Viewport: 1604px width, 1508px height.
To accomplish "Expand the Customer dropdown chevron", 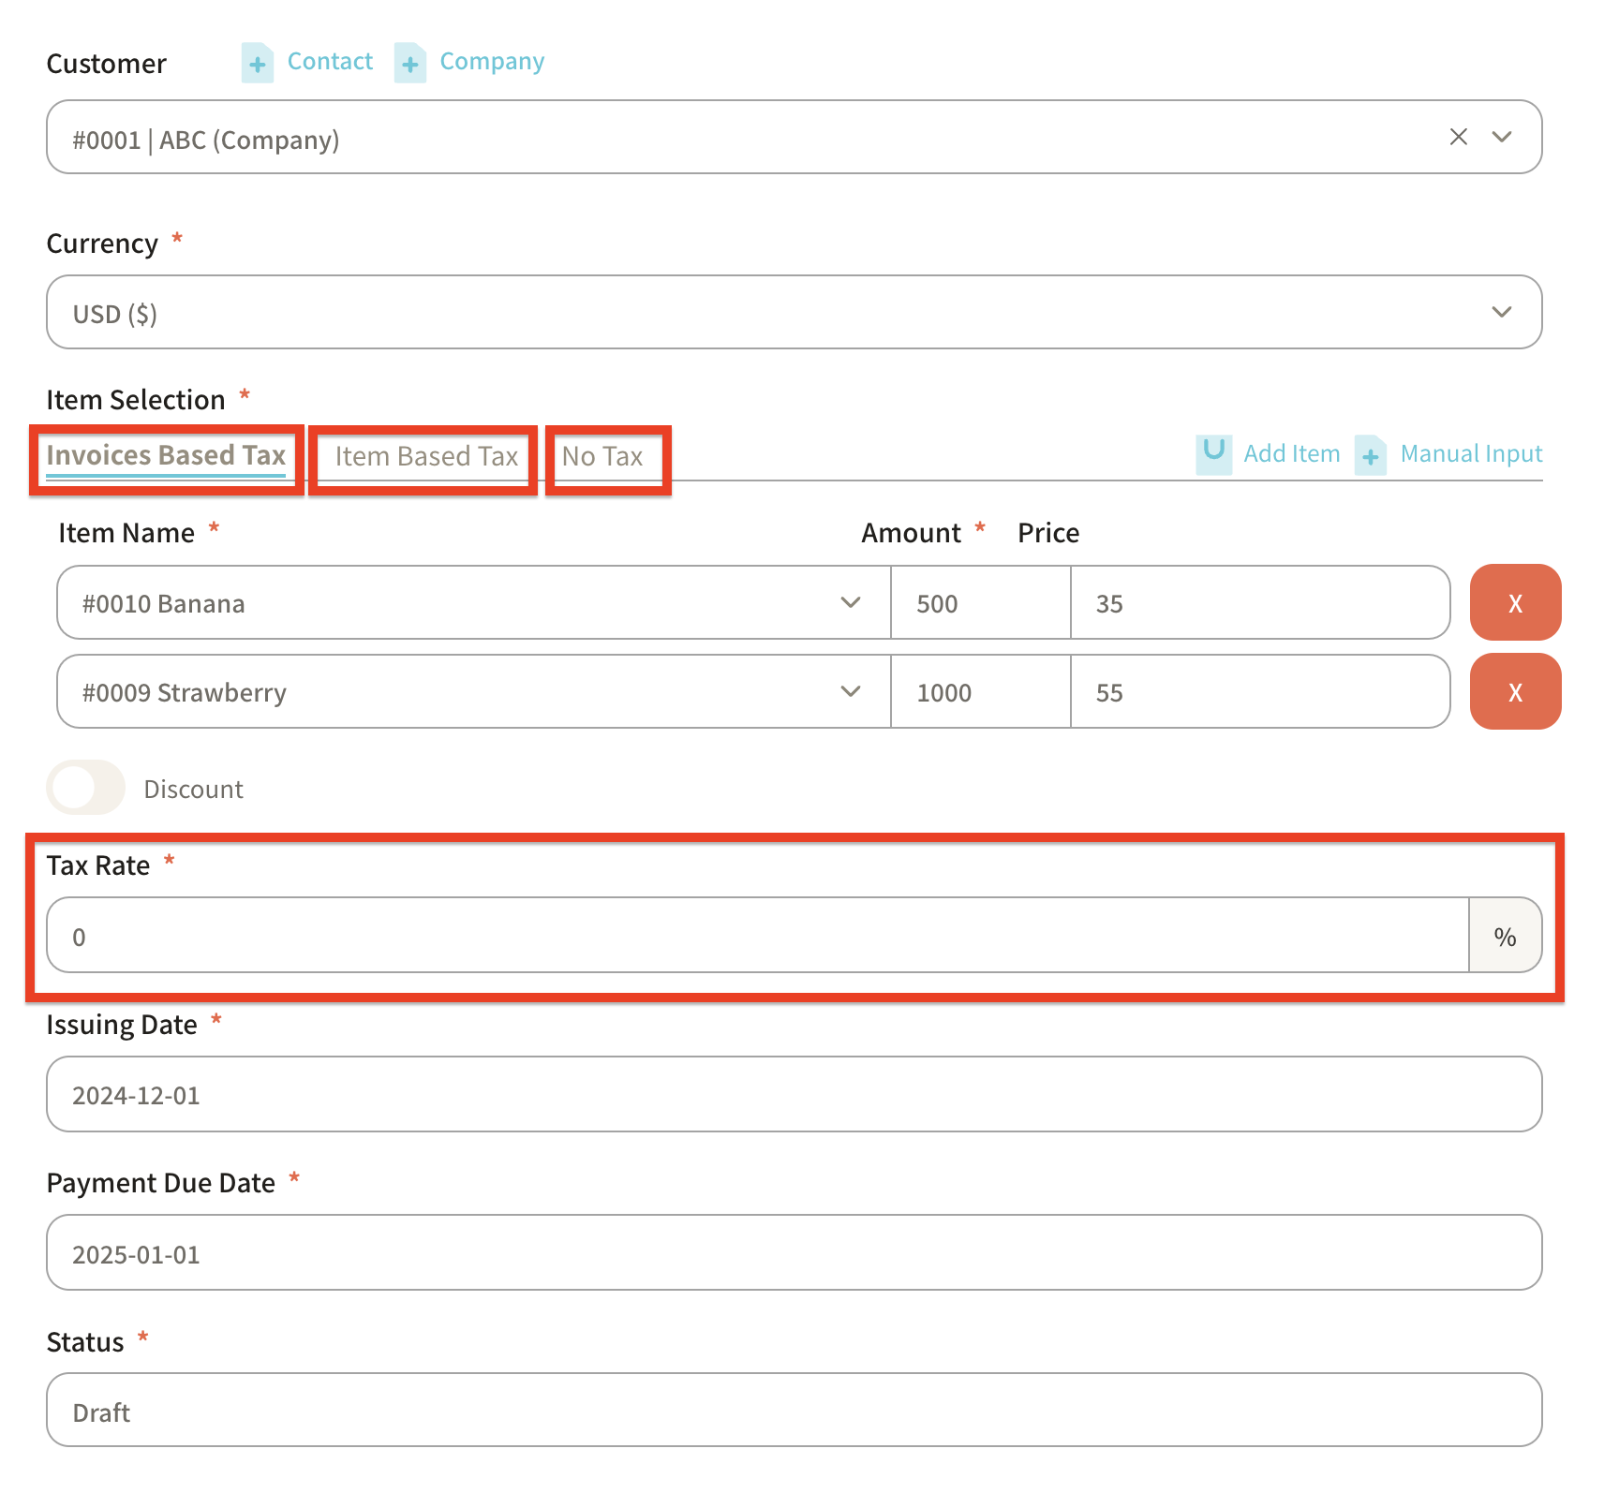I will [x=1502, y=137].
